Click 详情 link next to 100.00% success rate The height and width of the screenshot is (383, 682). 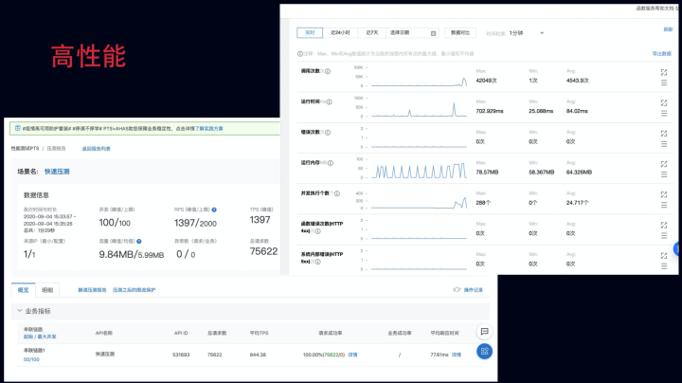point(352,355)
